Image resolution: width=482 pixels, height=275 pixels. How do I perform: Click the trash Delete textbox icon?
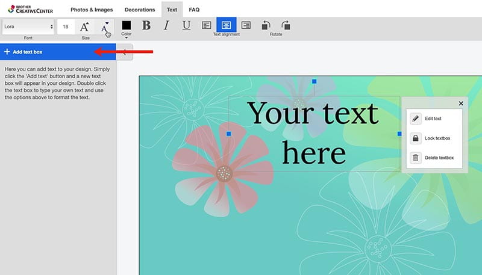pos(416,158)
